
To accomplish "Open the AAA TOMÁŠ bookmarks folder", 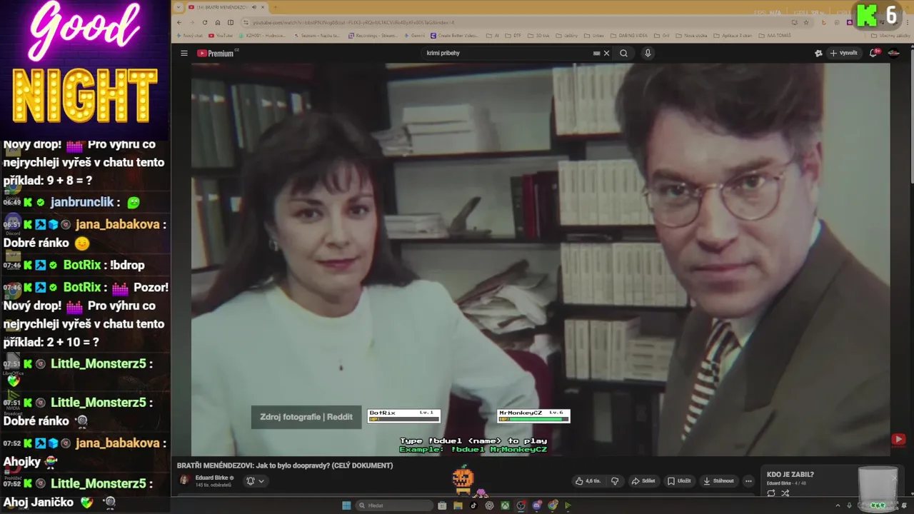I will coord(775,36).
